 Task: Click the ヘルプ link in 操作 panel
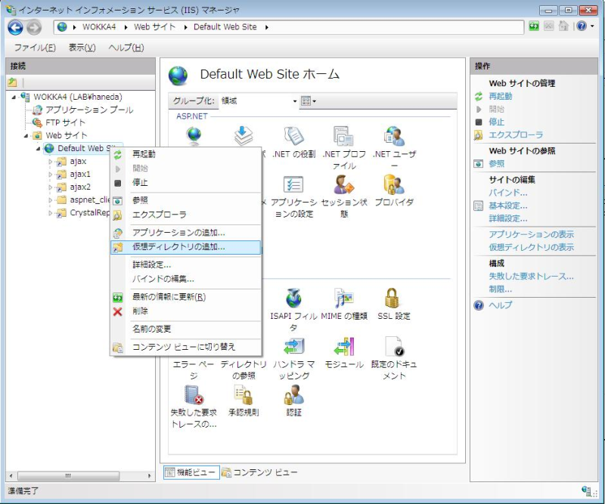click(500, 305)
